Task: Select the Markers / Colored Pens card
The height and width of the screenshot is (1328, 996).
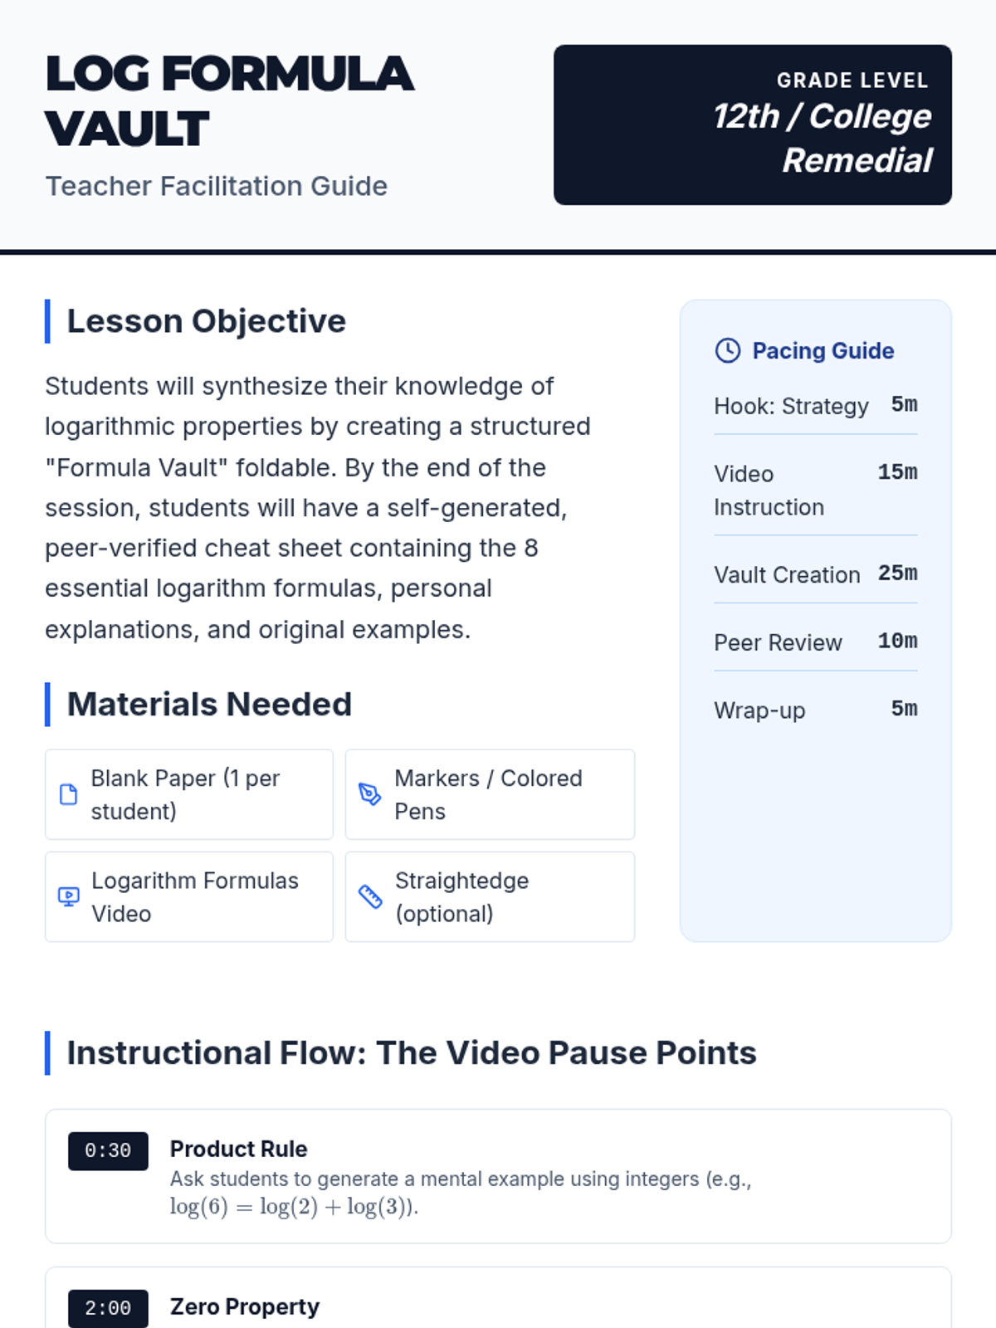Action: (x=490, y=794)
